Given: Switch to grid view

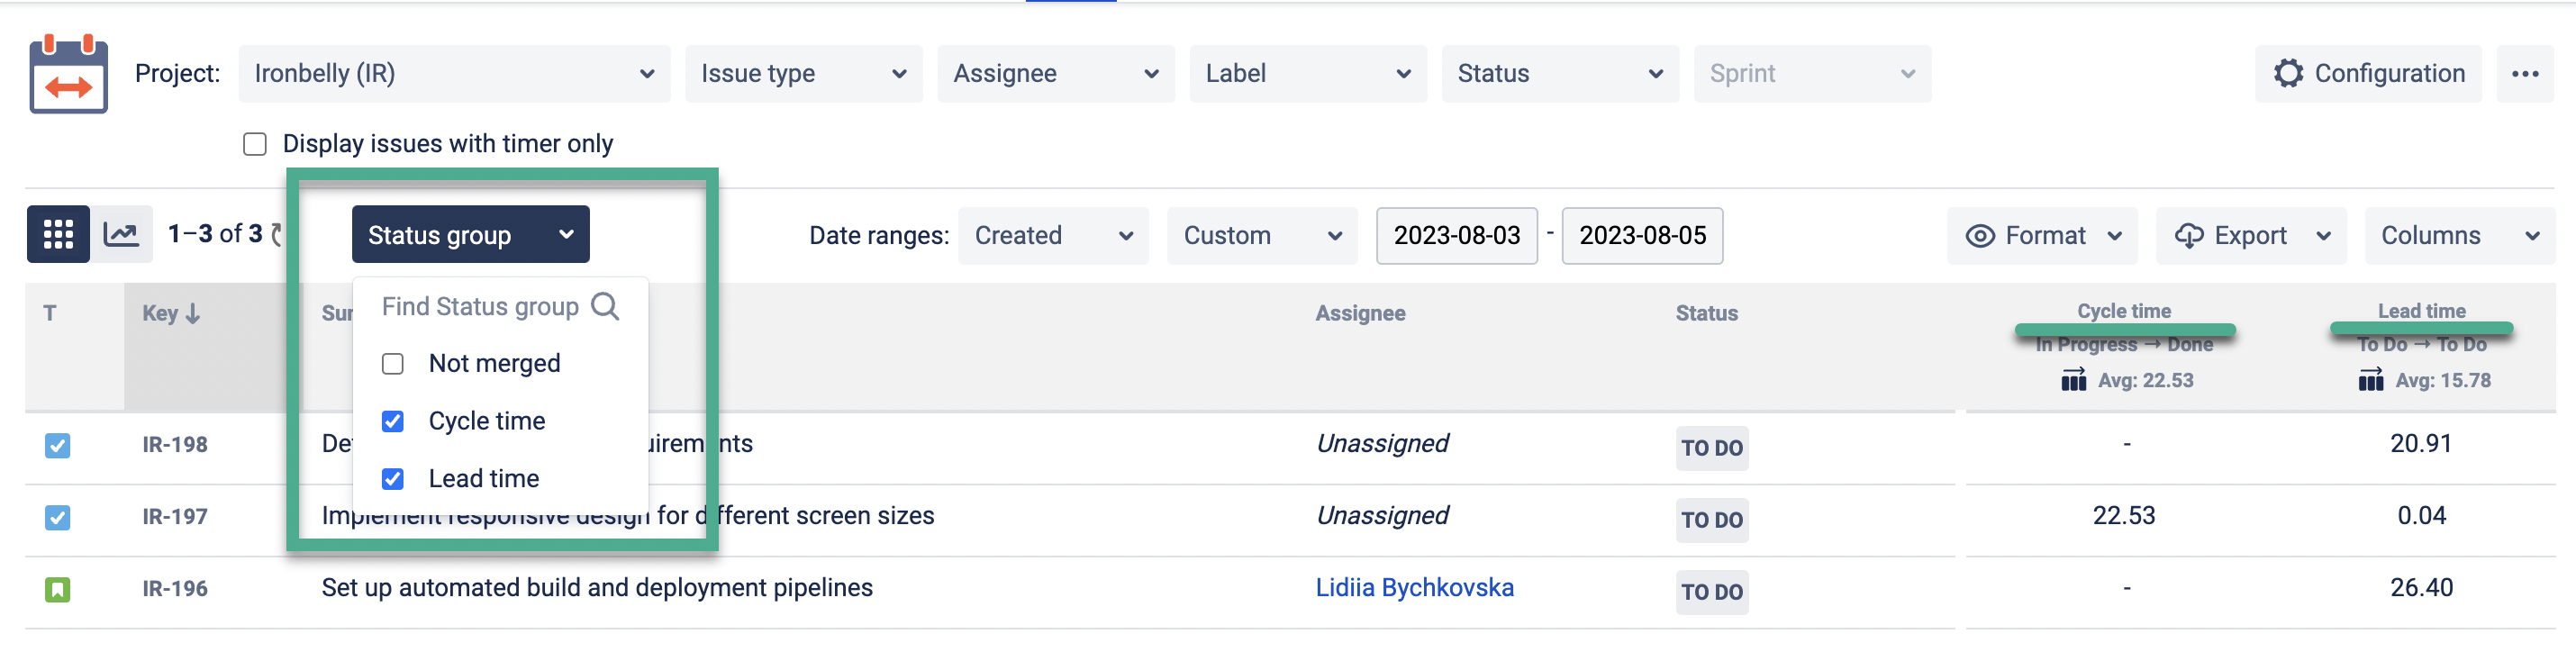Looking at the screenshot, I should coord(57,233).
